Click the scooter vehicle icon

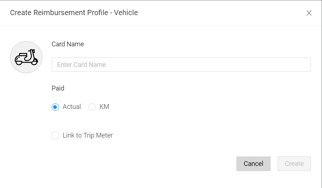[26, 57]
